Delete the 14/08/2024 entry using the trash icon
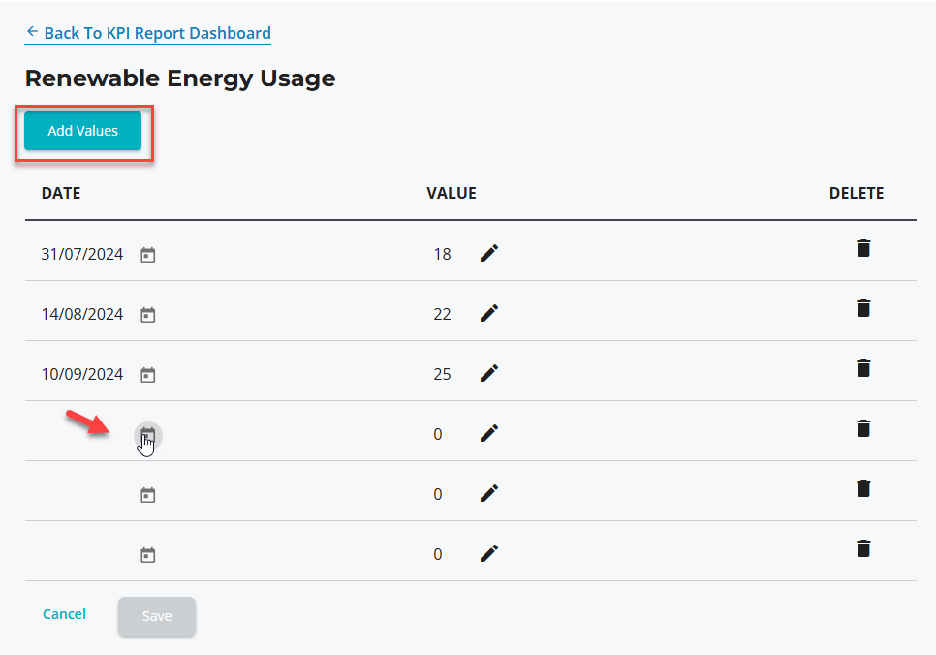 (x=863, y=308)
